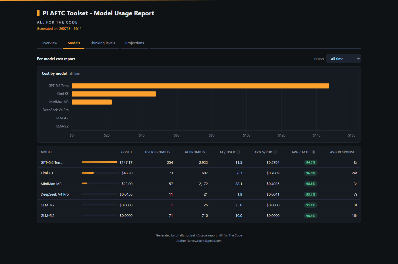The width and height of the screenshot is (398, 264).
Task: Click the $100 axis tick label
Action: click(x=247, y=135)
